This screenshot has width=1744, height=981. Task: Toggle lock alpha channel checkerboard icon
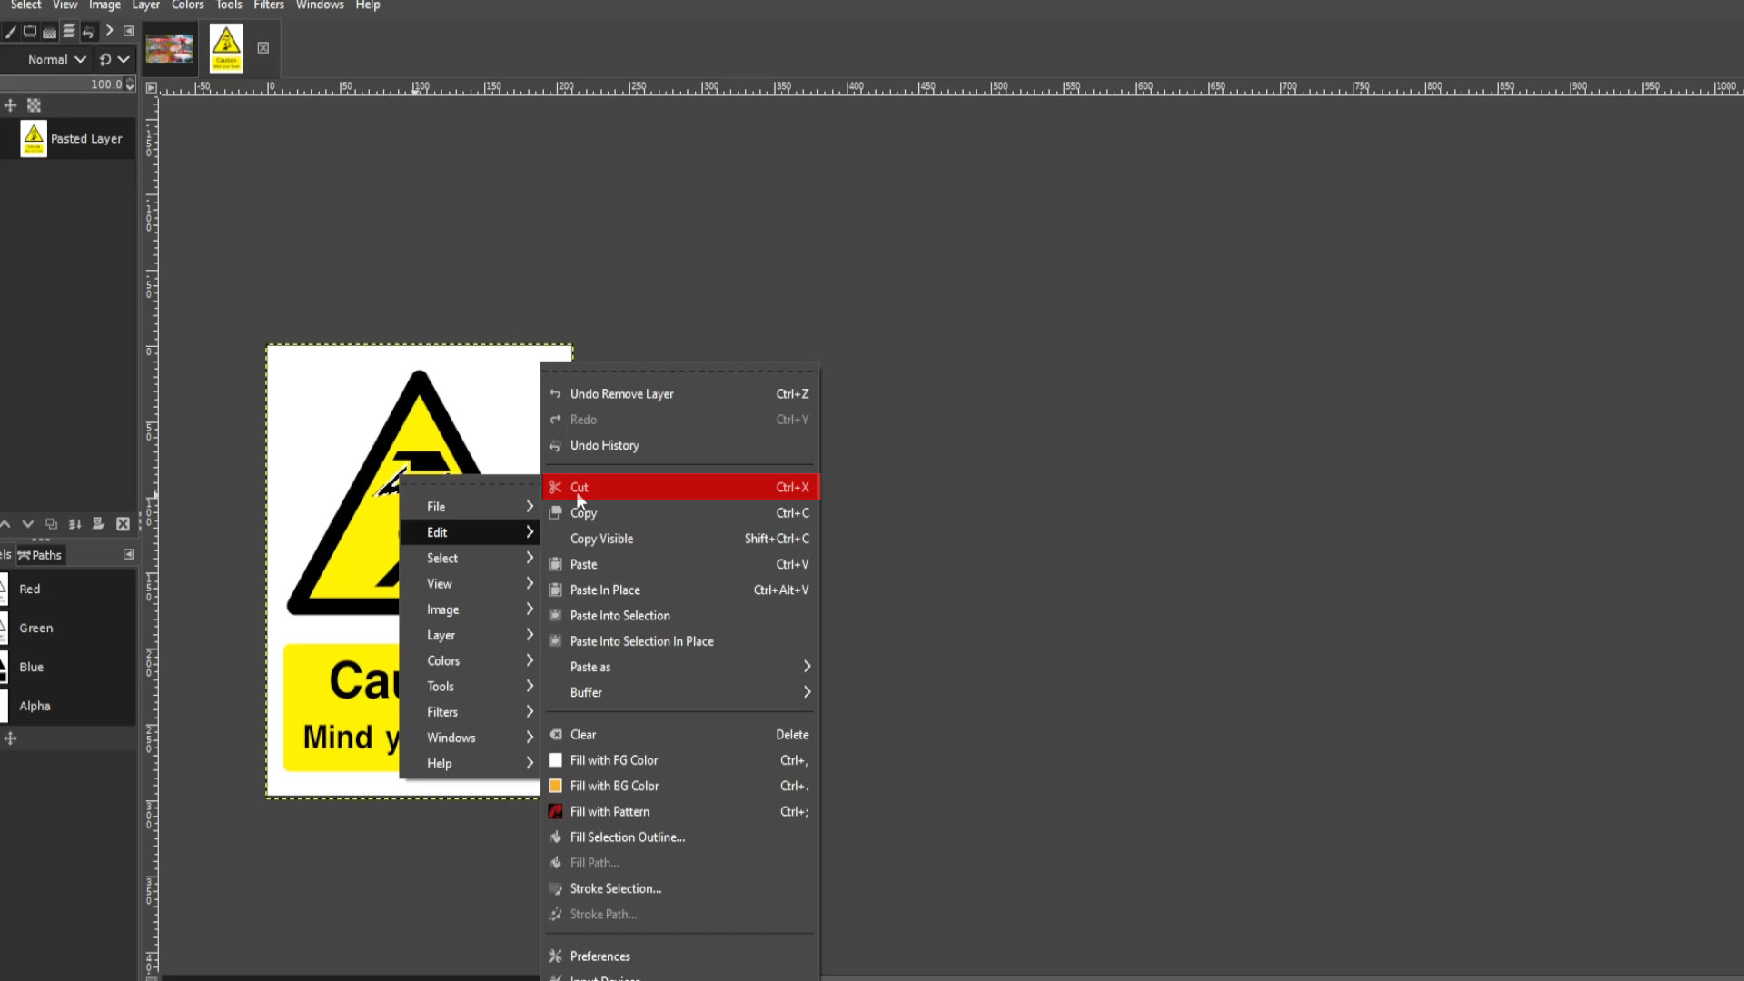[34, 105]
